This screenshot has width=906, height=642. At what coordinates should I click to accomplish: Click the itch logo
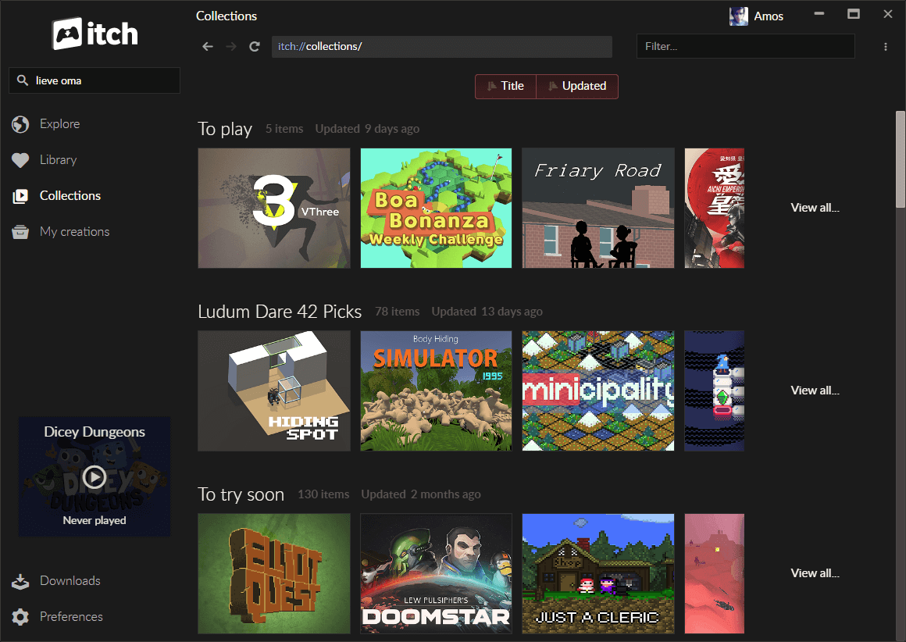click(x=94, y=34)
